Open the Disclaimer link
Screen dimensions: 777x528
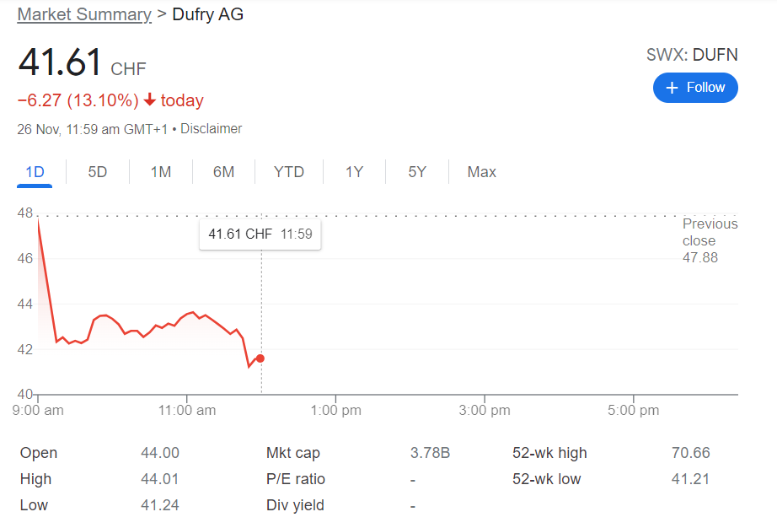coord(212,128)
